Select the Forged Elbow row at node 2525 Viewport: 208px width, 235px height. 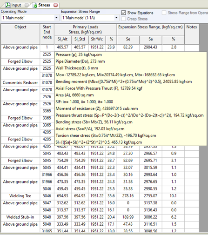click(x=20, y=61)
